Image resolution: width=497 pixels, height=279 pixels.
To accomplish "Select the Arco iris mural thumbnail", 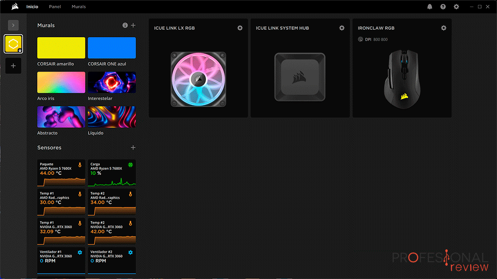I will click(61, 82).
